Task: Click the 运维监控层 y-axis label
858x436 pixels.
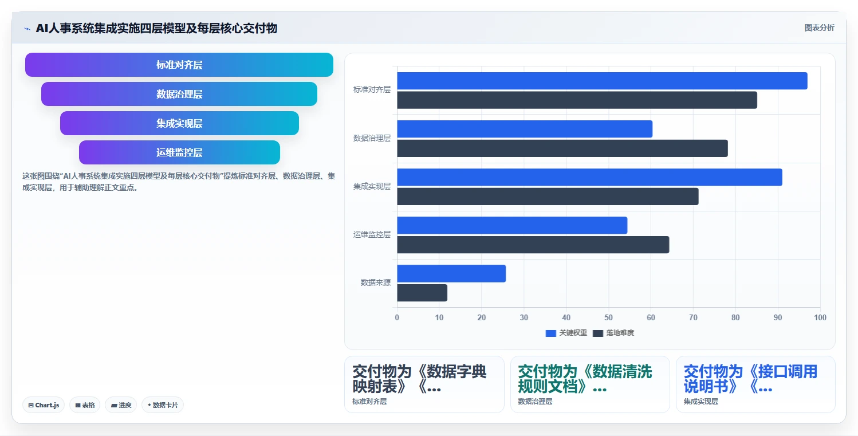Action: coord(372,234)
